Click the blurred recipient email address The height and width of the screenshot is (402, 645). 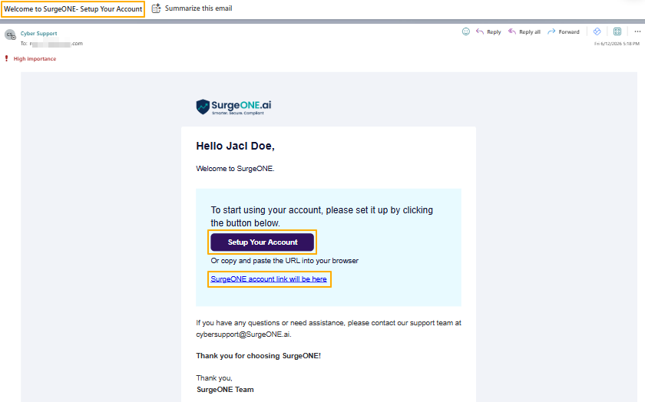click(56, 43)
